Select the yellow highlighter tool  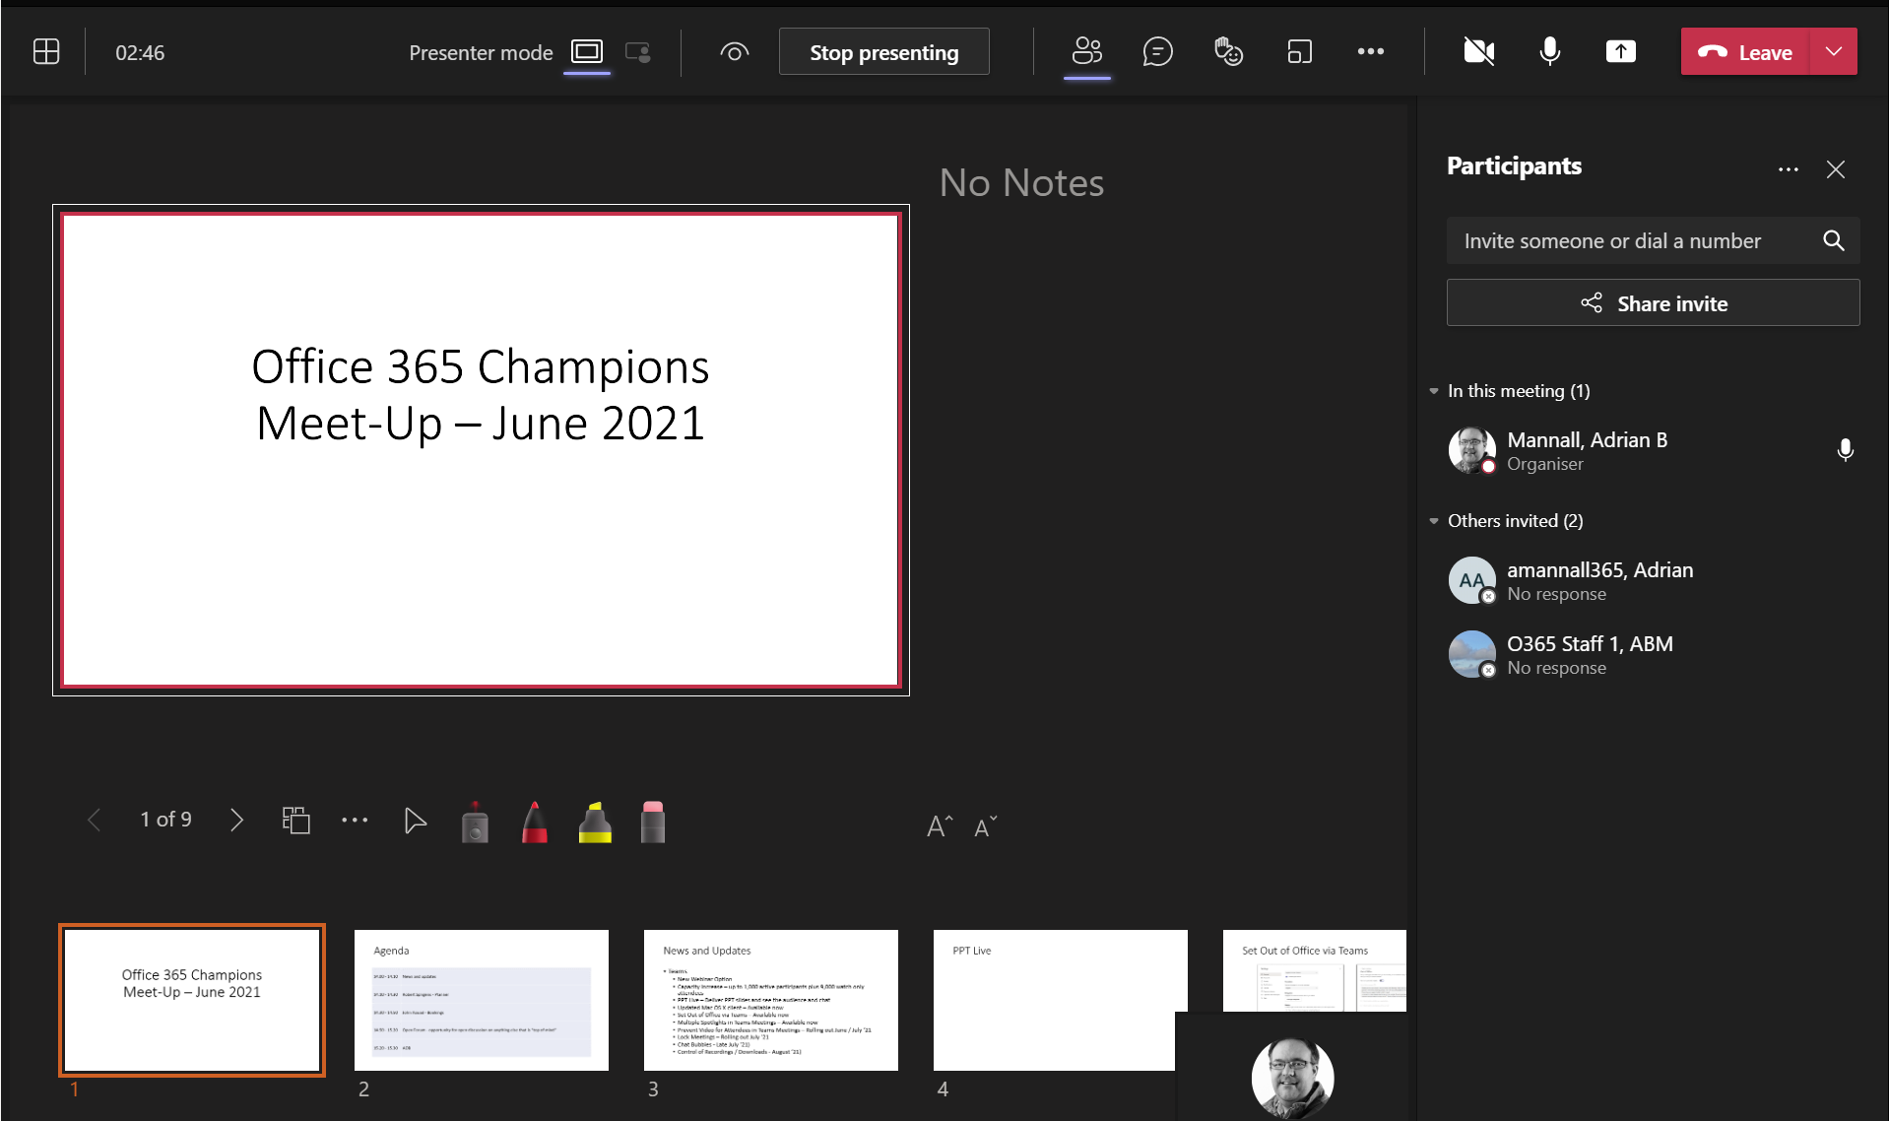tap(594, 821)
